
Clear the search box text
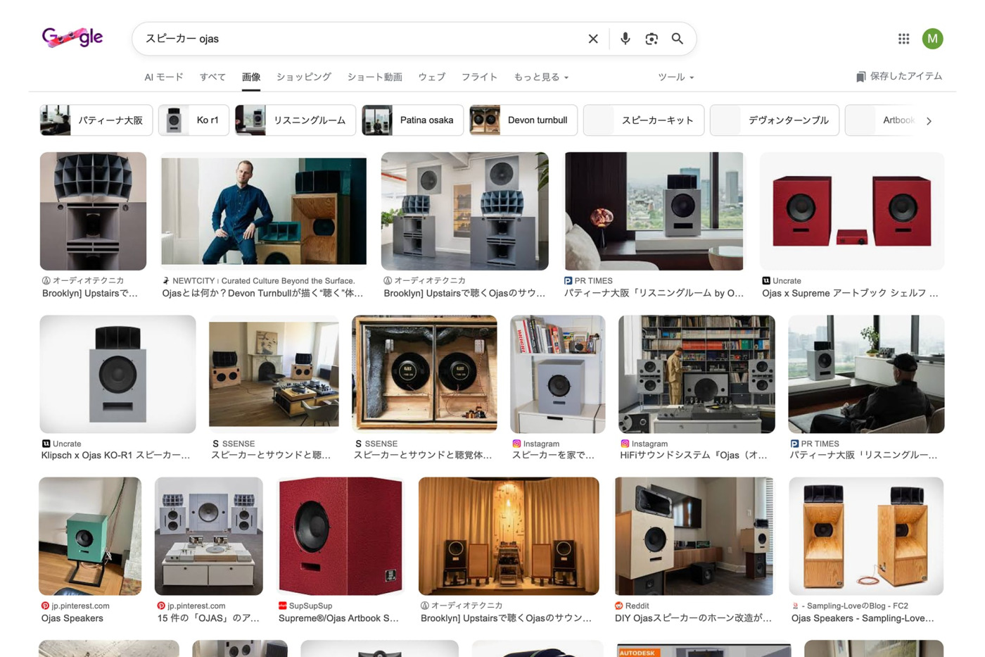[x=593, y=39]
